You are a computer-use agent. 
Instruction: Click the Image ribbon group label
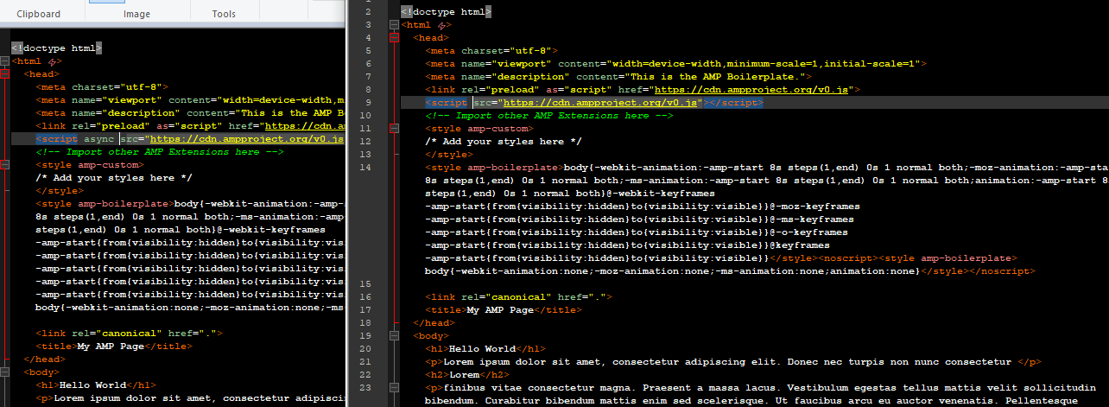tap(137, 14)
